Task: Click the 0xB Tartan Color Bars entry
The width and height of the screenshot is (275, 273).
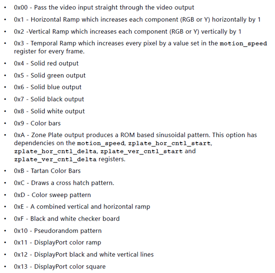Action: 47,171
